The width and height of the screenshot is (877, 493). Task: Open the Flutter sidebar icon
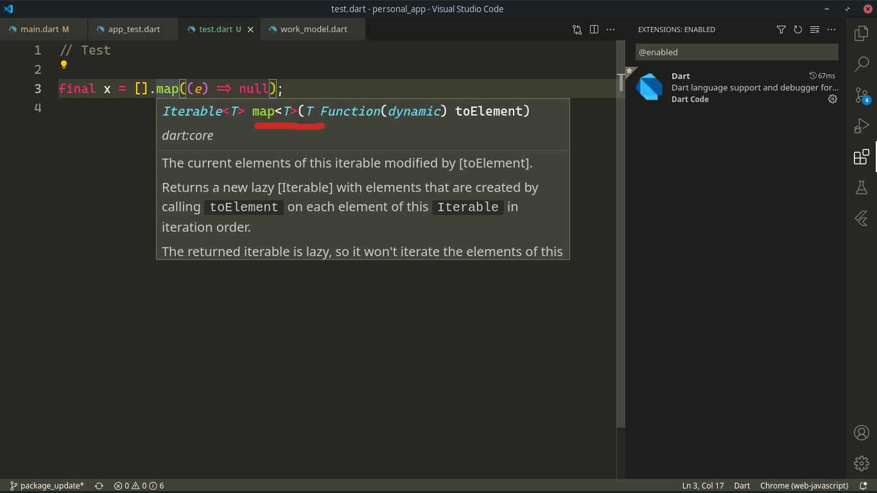pos(861,218)
